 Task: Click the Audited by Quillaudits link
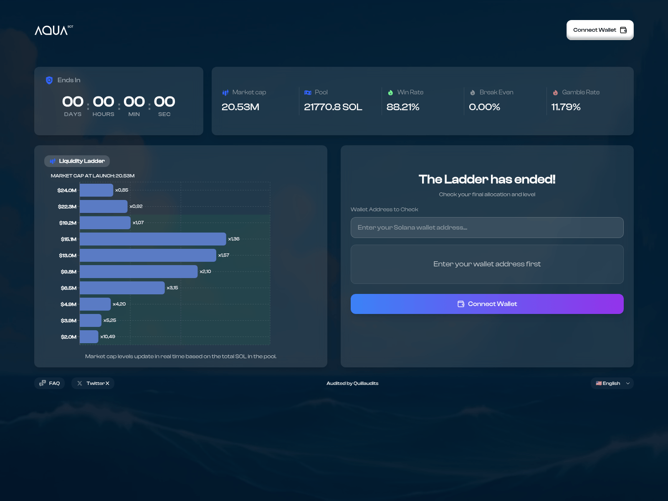(352, 383)
